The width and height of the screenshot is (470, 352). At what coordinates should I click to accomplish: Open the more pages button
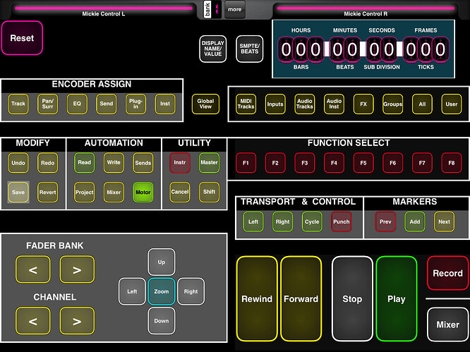[235, 10]
